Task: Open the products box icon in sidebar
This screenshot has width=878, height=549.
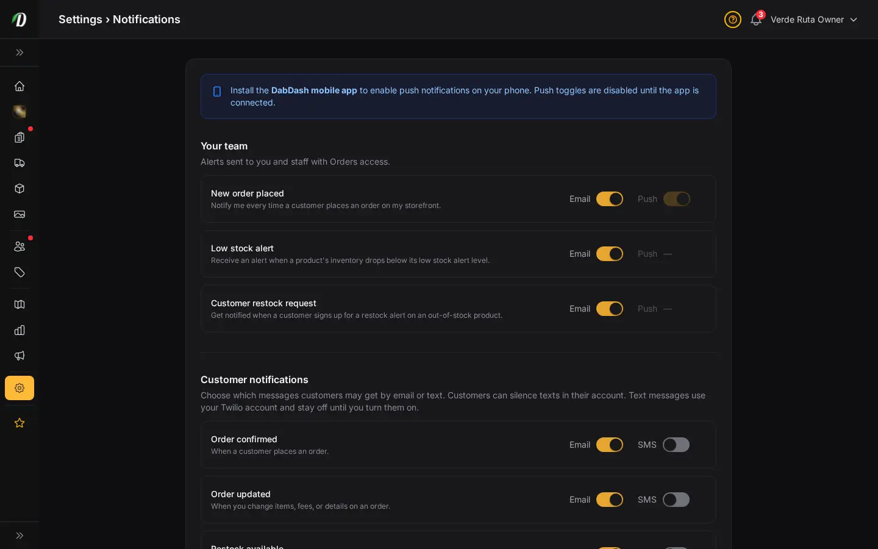Action: click(20, 188)
